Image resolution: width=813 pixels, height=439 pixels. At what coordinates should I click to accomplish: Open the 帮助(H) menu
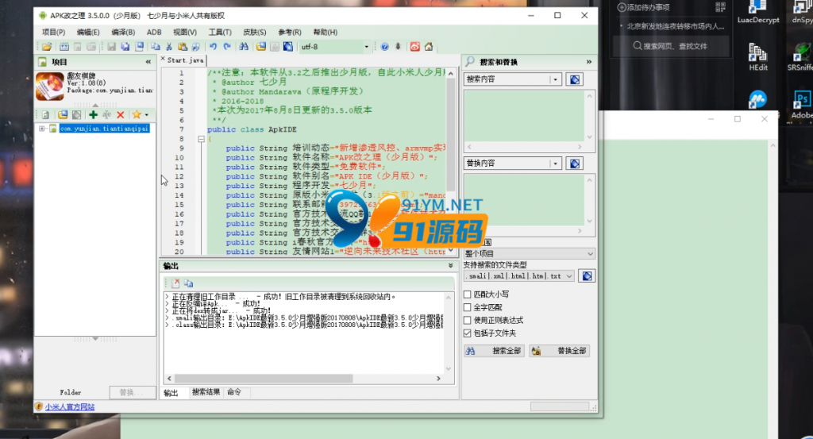click(325, 32)
